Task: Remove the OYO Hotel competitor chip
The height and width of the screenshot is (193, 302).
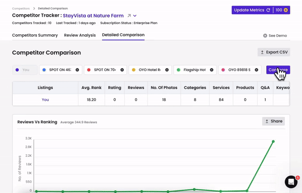Action: pos(167,70)
